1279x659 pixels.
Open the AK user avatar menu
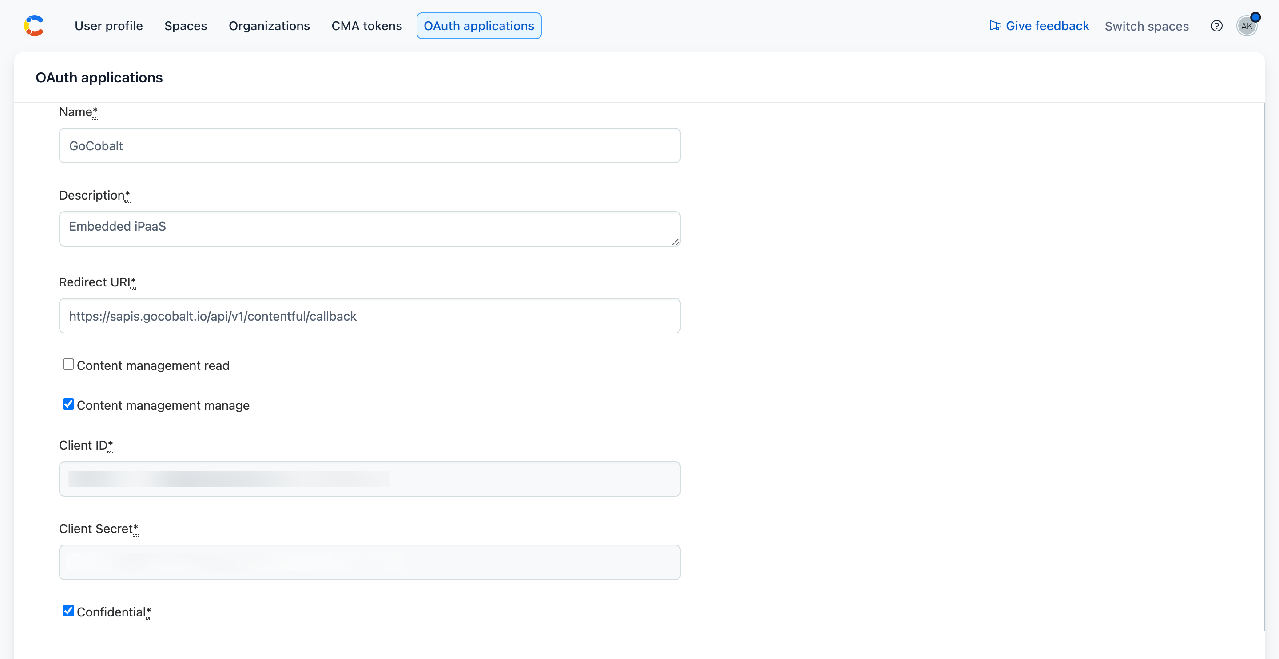[x=1246, y=26]
